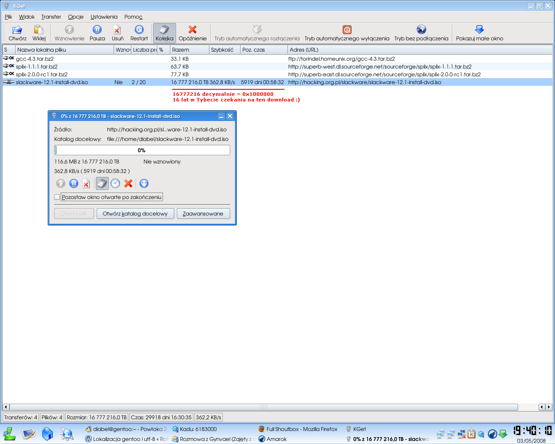Screen dimensions: 555x444
Task: Open the Opcje menu
Action: click(76, 17)
